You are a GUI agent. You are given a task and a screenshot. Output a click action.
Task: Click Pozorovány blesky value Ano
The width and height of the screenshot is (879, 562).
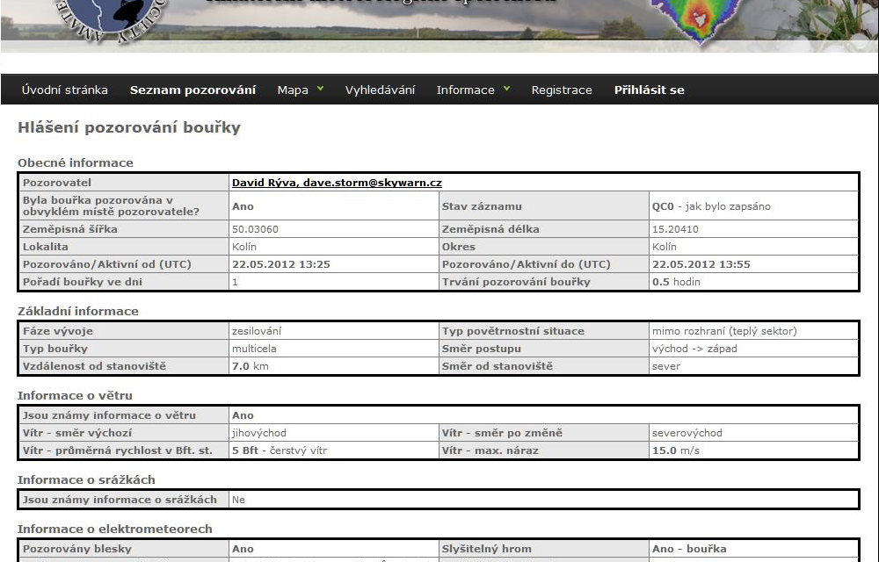tap(243, 549)
